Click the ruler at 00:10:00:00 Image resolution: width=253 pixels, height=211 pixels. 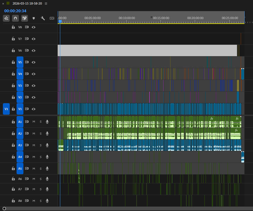(x=127, y=18)
